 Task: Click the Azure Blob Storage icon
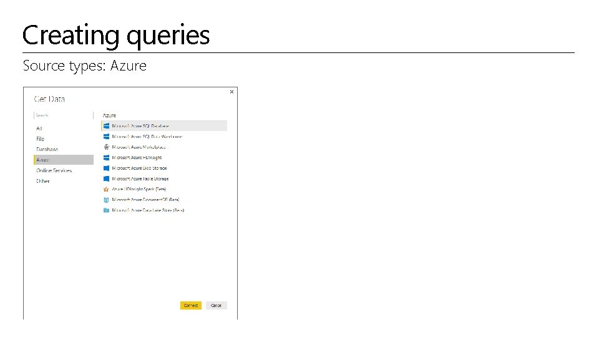click(106, 168)
